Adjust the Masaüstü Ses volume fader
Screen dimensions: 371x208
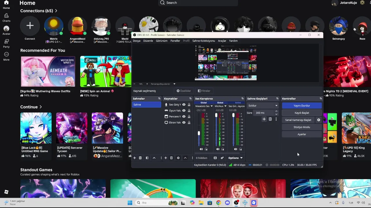[199, 133]
